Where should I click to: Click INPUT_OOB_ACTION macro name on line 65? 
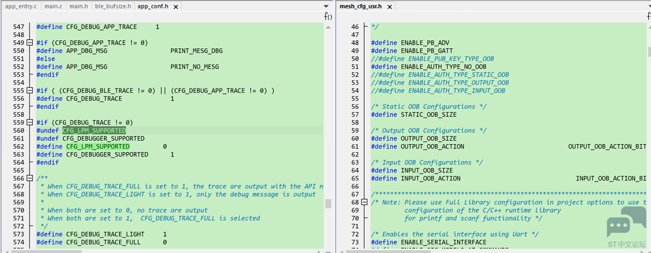point(430,178)
